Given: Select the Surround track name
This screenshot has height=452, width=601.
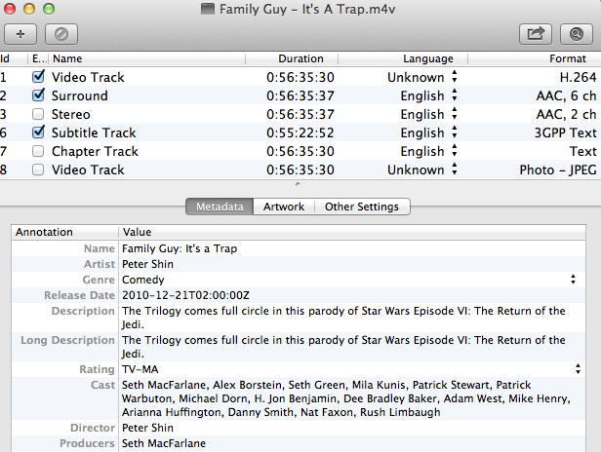Looking at the screenshot, I should coord(80,95).
